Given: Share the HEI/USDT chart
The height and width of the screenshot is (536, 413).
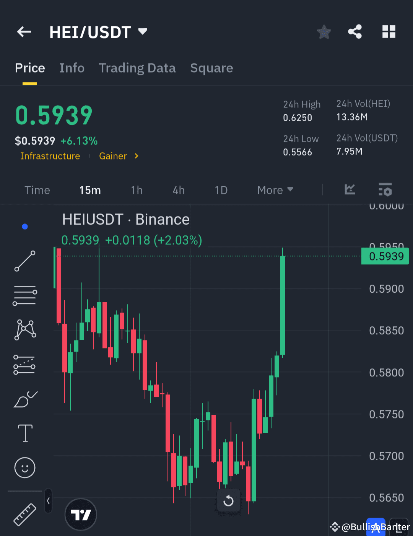Looking at the screenshot, I should (354, 32).
